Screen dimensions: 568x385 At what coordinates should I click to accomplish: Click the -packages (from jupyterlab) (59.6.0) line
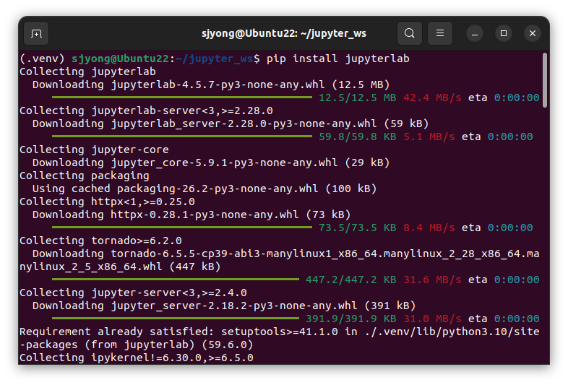click(x=136, y=345)
